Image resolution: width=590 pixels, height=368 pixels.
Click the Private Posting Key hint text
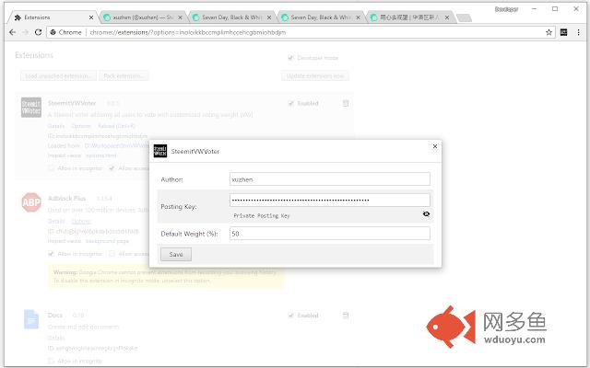pyautogui.click(x=262, y=215)
